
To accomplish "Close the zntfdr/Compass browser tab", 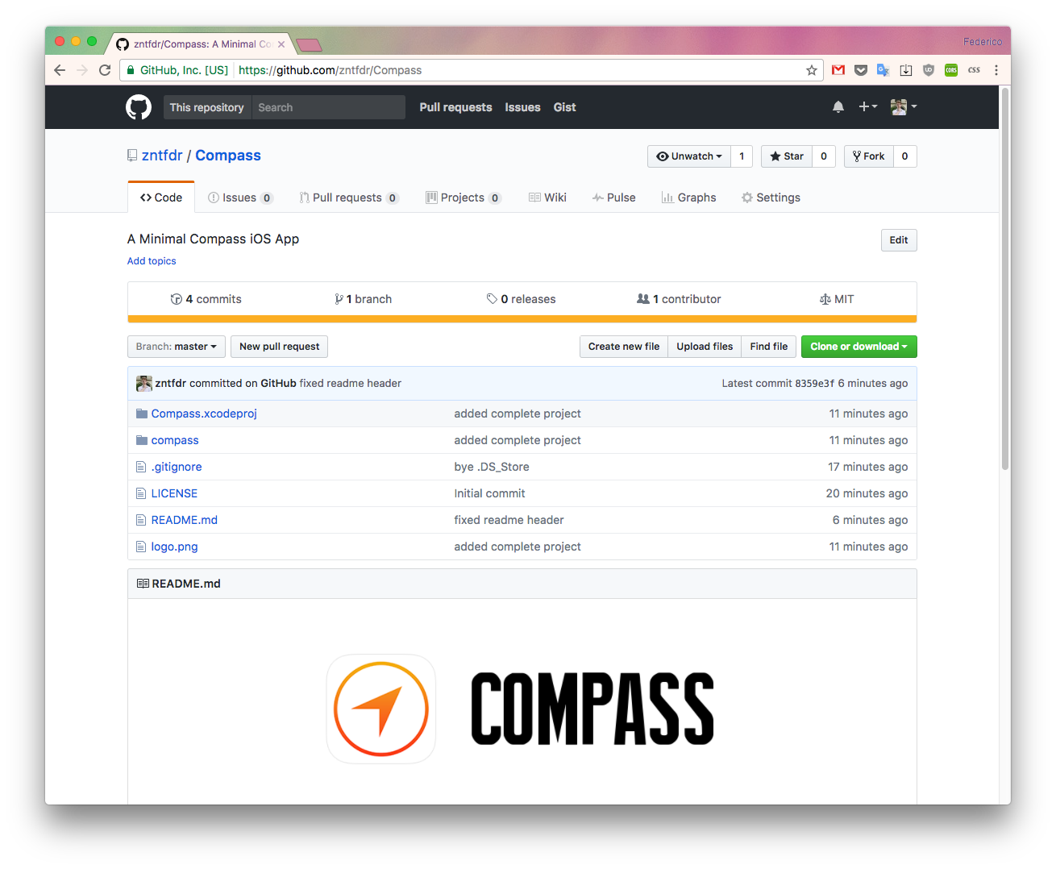I will click(x=281, y=44).
